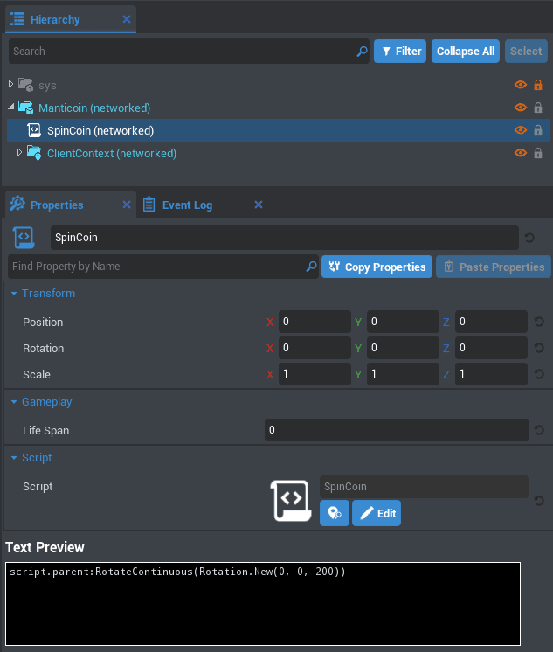Click Copy Properties button
Screen dimensions: 553x652
tap(377, 267)
